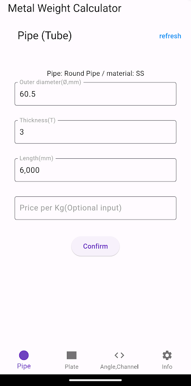This screenshot has width=191, height=386.
Task: Tap the purple Pipe circle icon
Action: 24,355
